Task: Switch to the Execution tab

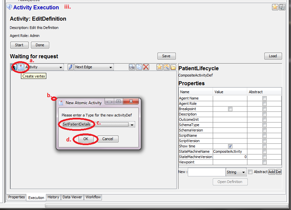Action: point(36,198)
